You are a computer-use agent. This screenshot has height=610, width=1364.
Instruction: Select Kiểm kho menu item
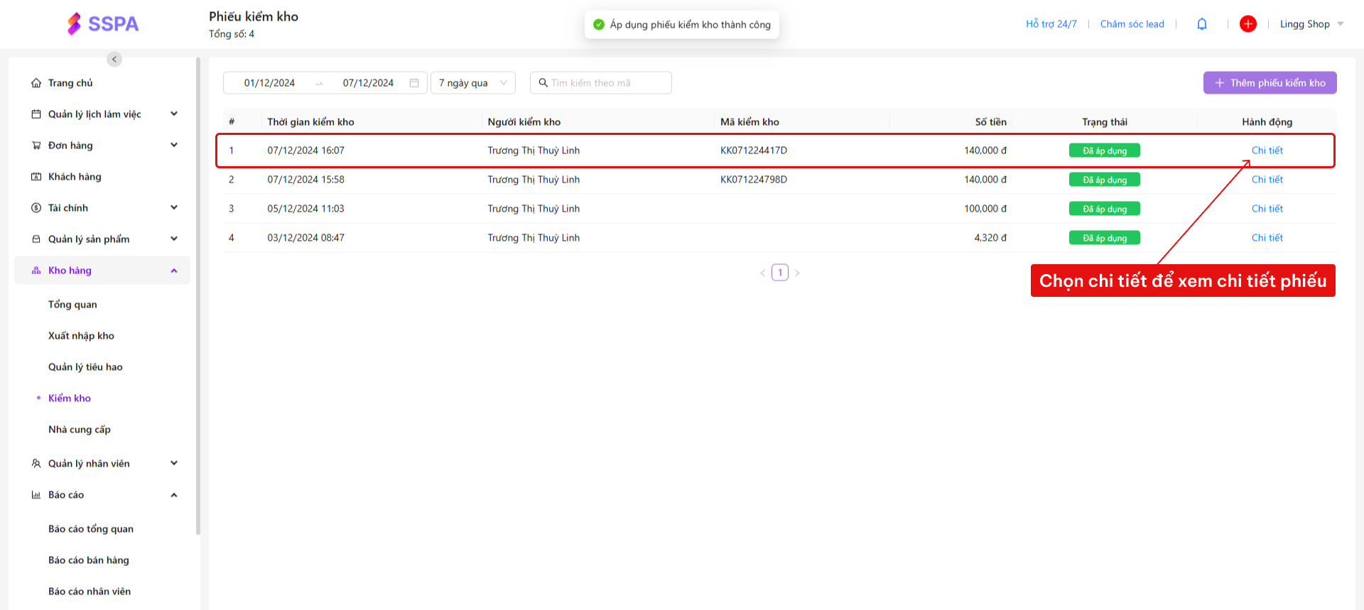(x=70, y=398)
